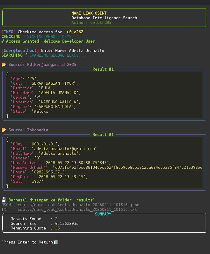The image size is (210, 254).
Task: Click the [User@localhost] prompt label
Action: [x=20, y=51]
